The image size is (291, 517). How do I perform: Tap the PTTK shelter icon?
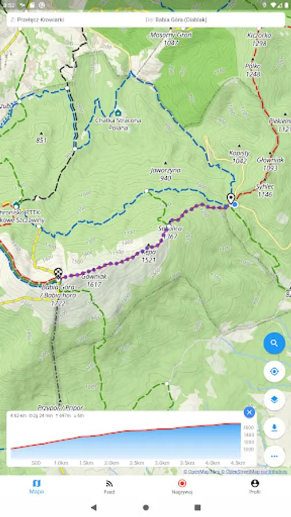pos(16,206)
